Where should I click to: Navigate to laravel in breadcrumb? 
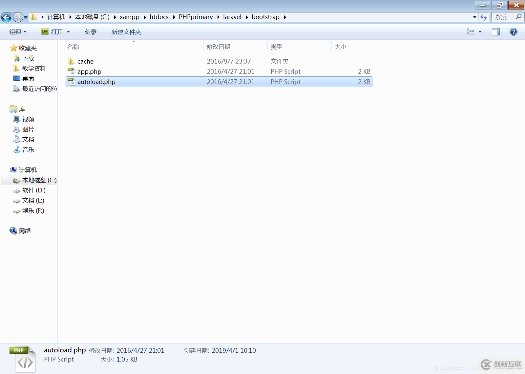(232, 17)
